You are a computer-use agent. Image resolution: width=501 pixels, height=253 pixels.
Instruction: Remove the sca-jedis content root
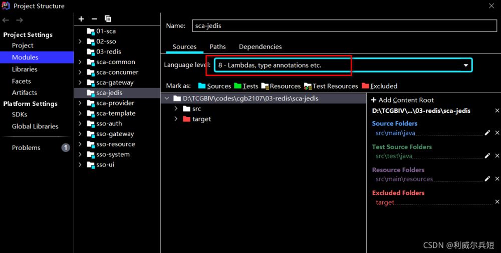pyautogui.click(x=497, y=110)
